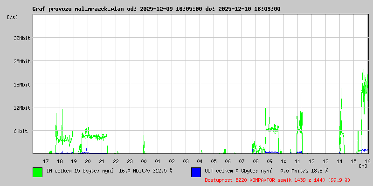
Task: Click the '23' hour axis label
Action: (x=130, y=161)
